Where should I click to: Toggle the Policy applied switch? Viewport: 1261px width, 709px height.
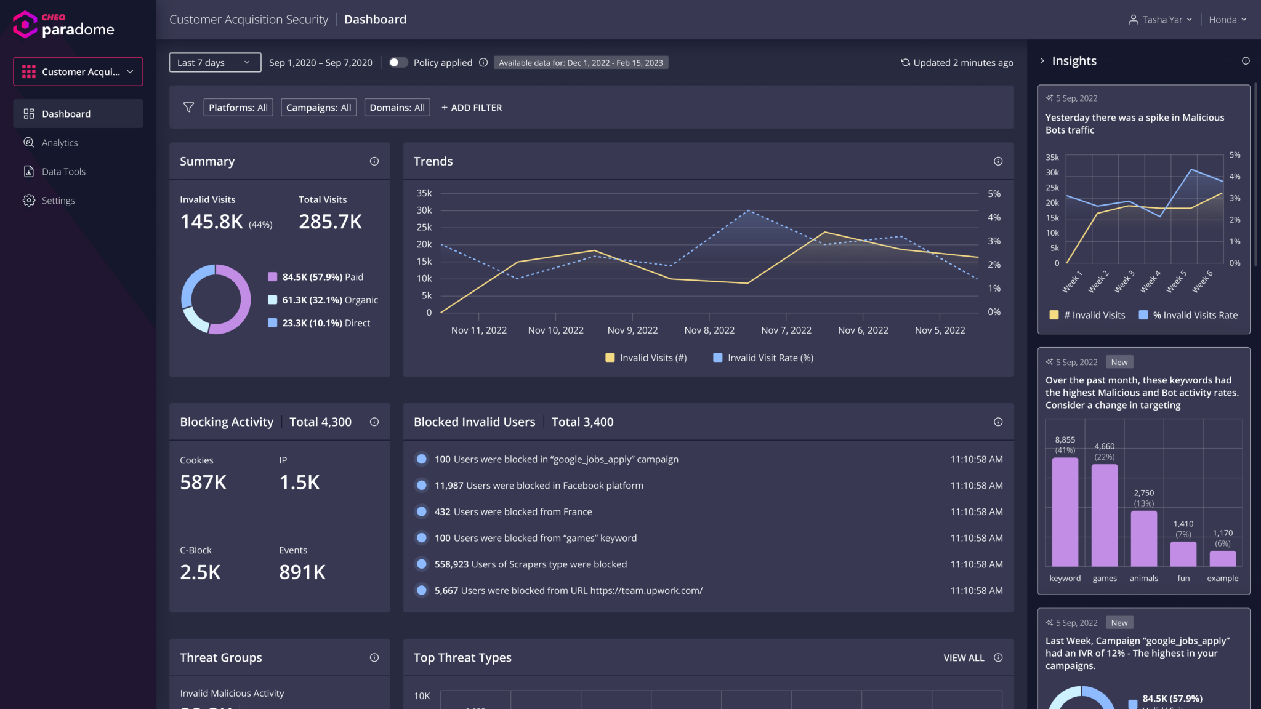tap(398, 63)
